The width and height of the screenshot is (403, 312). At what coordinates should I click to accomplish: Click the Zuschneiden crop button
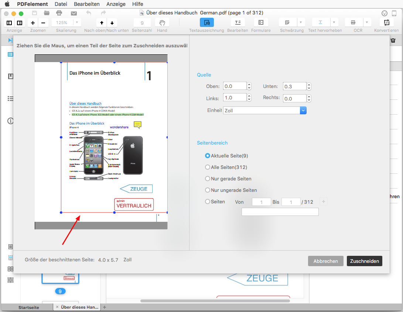[365, 261]
